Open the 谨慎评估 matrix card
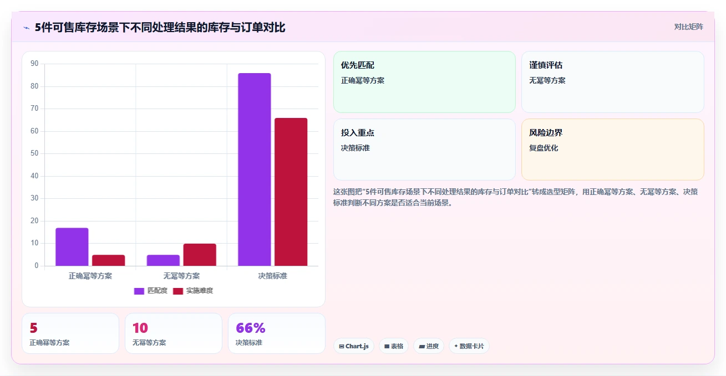This screenshot has height=376, width=726. point(613,82)
